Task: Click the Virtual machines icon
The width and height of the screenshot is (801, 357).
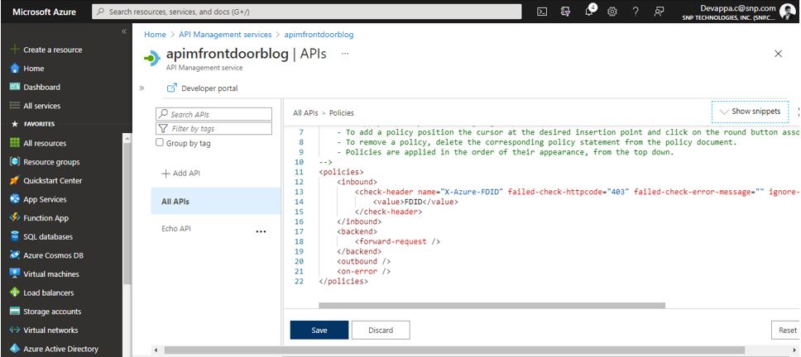Action: (x=15, y=274)
